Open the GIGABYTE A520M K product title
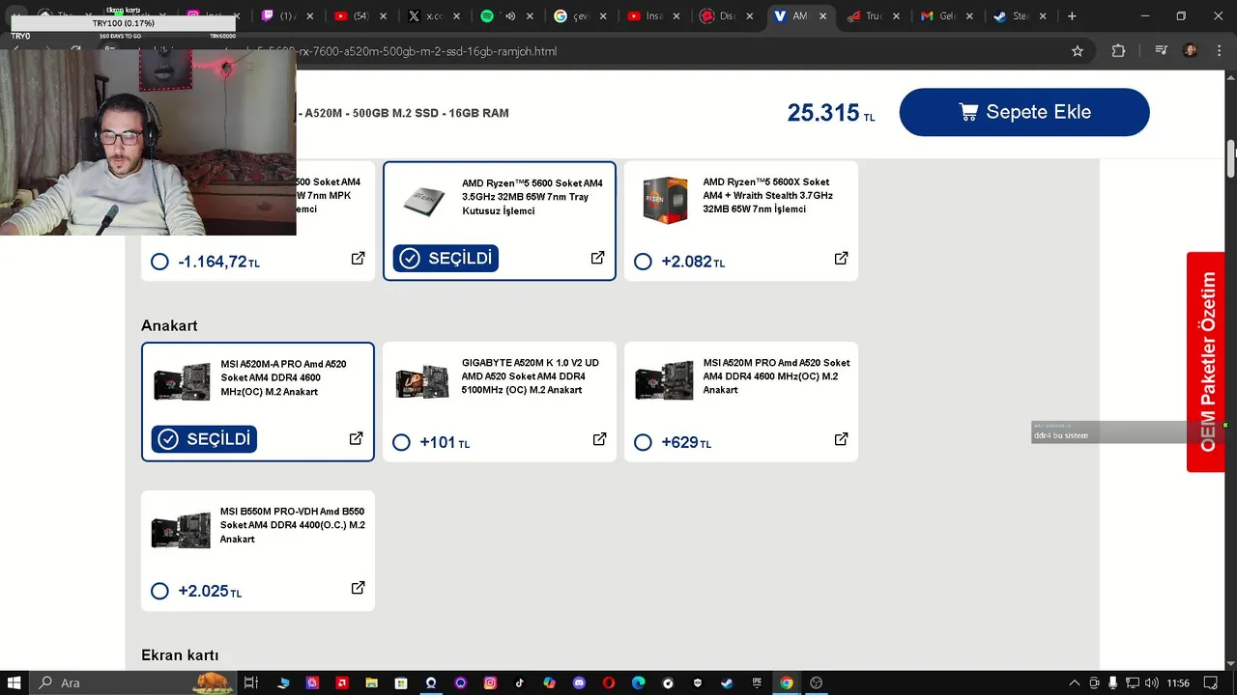The width and height of the screenshot is (1237, 695). pos(531,376)
